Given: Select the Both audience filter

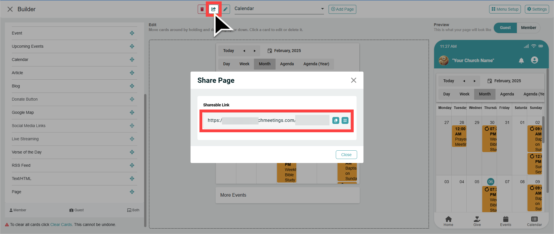Looking at the screenshot, I should 133,210.
